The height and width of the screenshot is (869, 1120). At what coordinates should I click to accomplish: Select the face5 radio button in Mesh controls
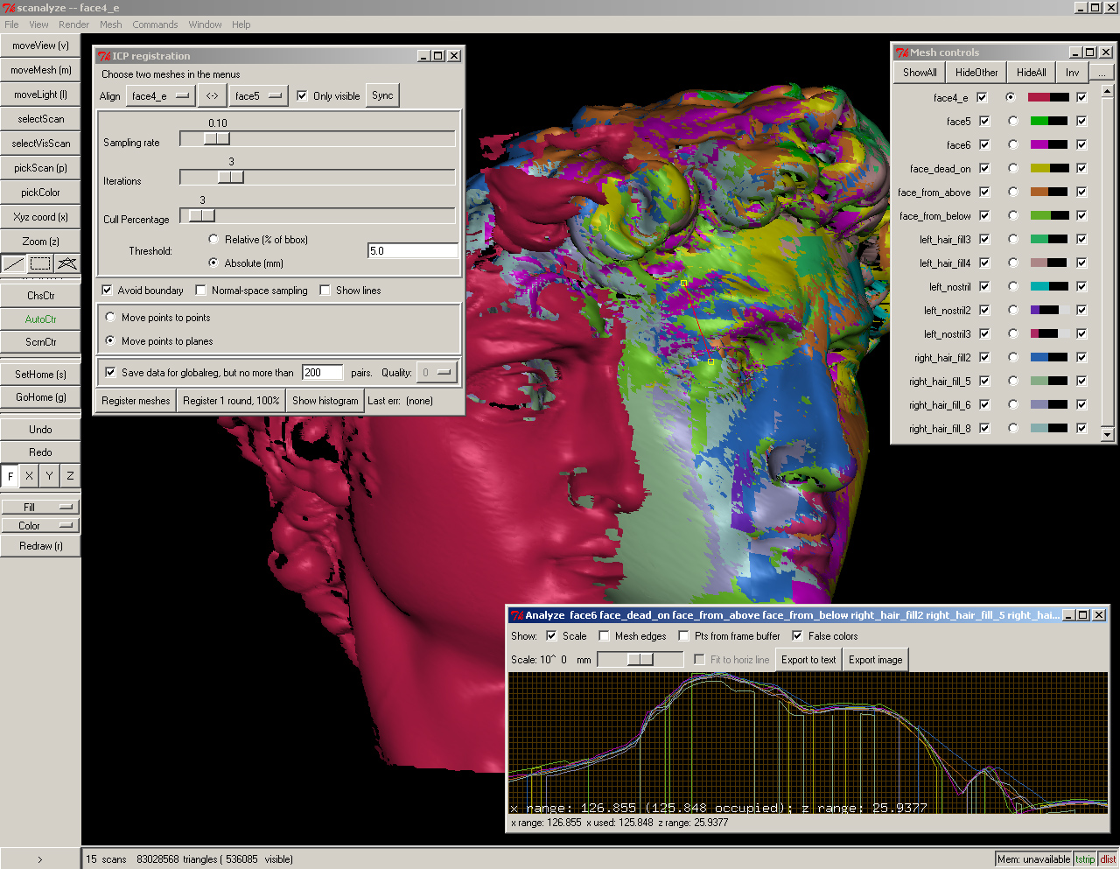pyautogui.click(x=1013, y=122)
